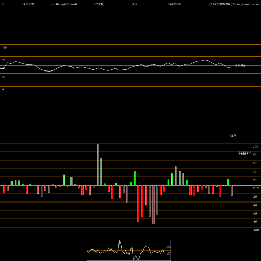Click the -80 label on MR axis
Screen dimensions: 261x261
click(x=255, y=222)
